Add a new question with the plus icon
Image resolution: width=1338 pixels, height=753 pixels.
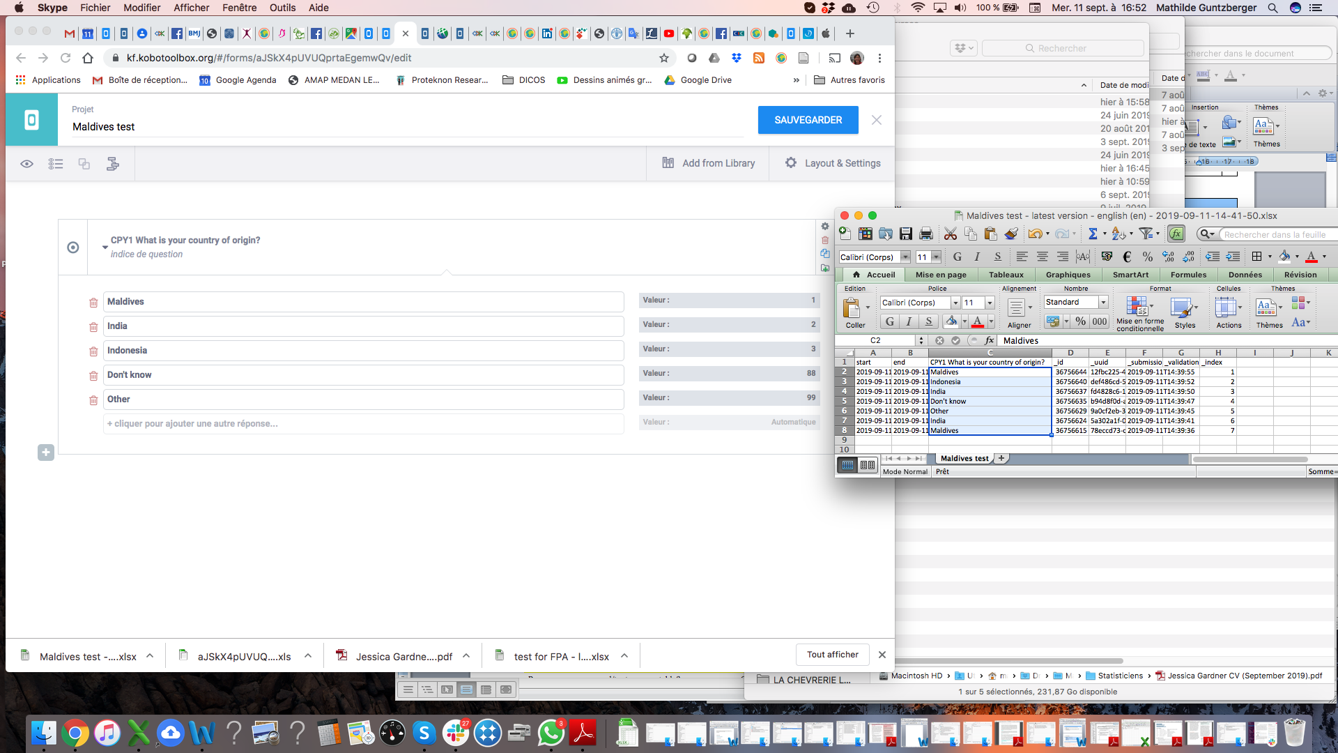pyautogui.click(x=46, y=452)
